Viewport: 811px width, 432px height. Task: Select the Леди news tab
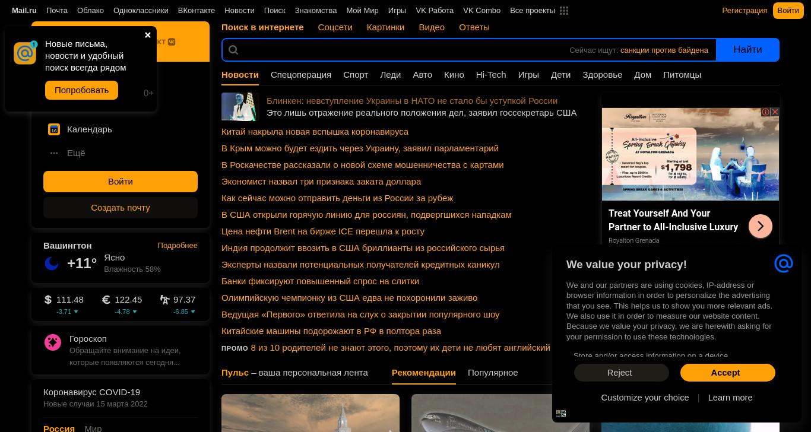pyautogui.click(x=390, y=75)
